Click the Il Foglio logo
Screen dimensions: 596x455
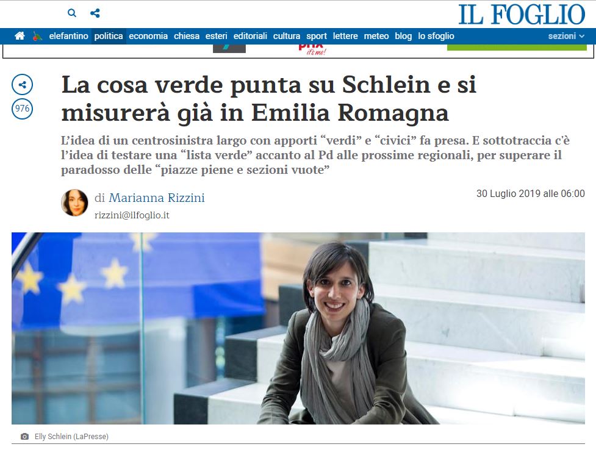(522, 15)
